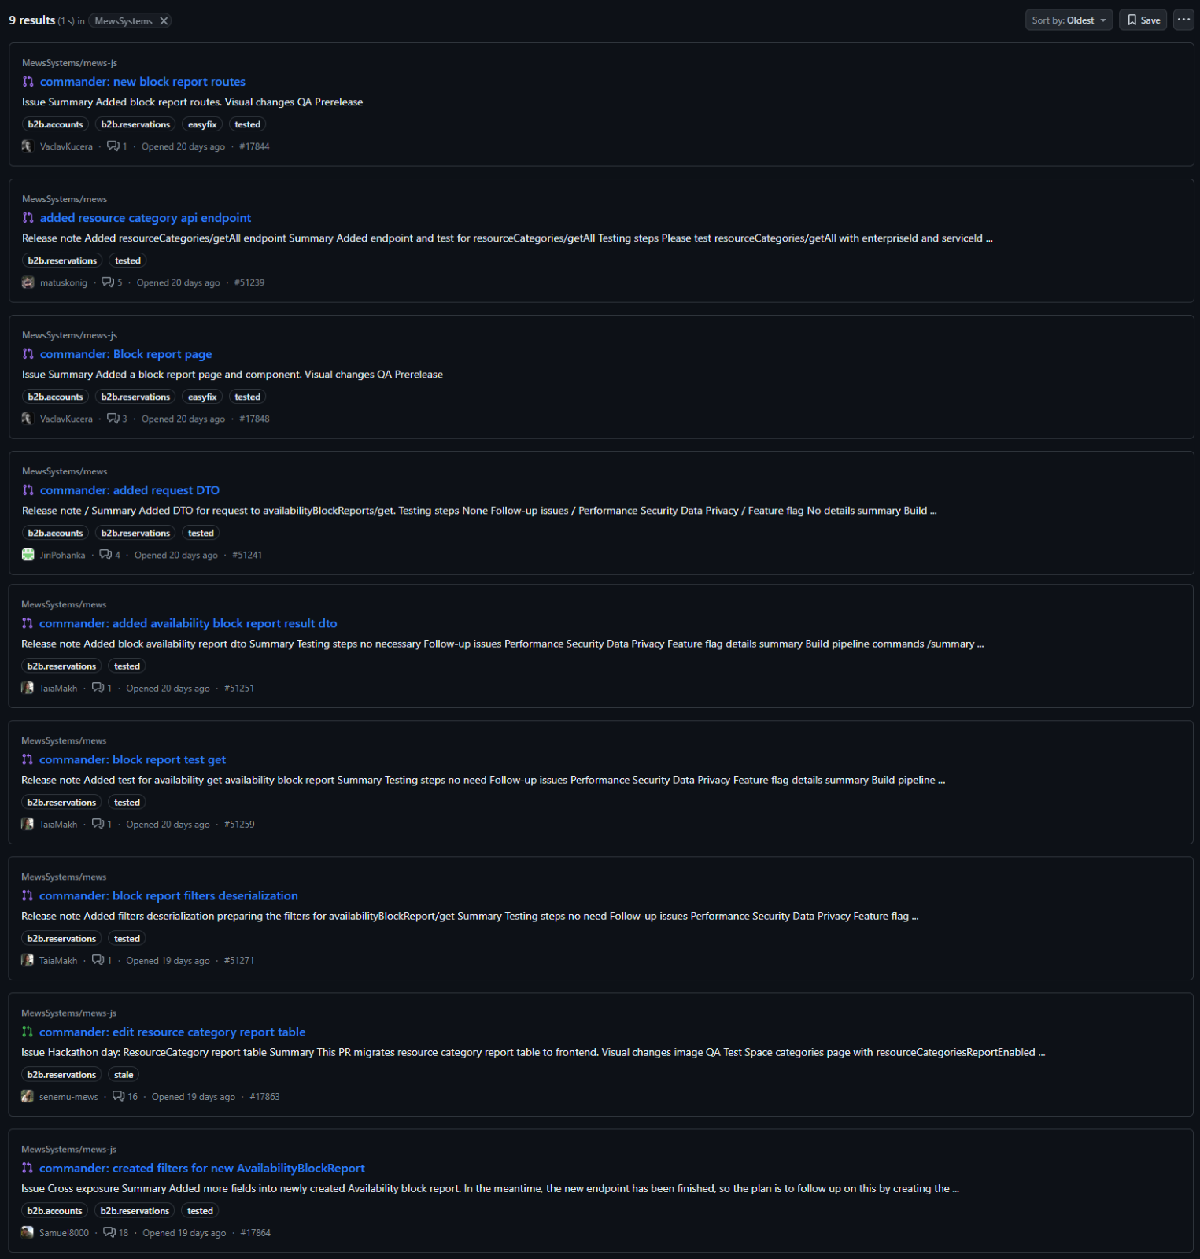
Task: Select the stale label
Action: pos(124,1075)
